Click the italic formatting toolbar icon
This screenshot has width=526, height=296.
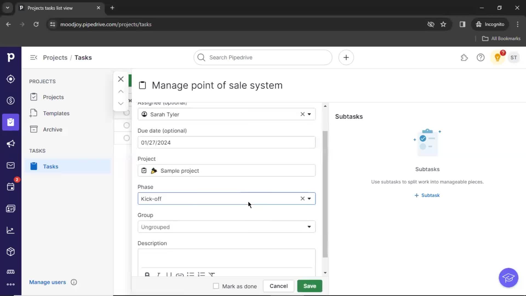(x=158, y=275)
